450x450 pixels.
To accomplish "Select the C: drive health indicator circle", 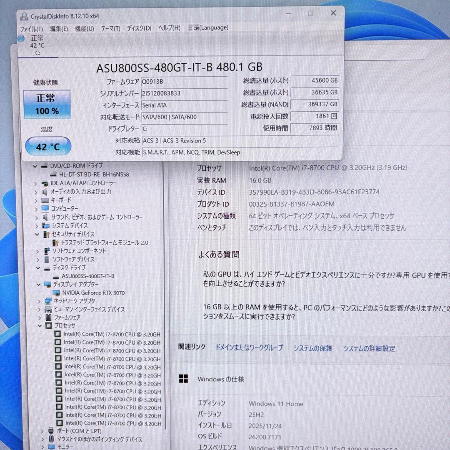I will (x=21, y=38).
